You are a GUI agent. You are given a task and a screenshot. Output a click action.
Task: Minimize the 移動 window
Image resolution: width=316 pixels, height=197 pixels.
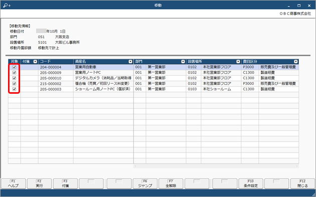coord(289,6)
